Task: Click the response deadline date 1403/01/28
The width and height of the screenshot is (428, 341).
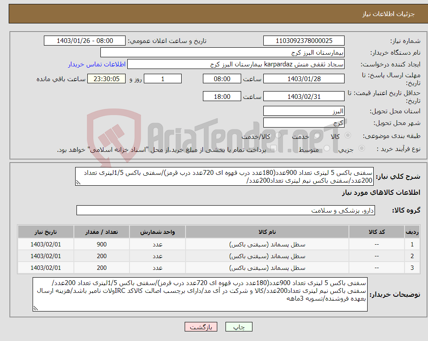Action: pos(304,79)
